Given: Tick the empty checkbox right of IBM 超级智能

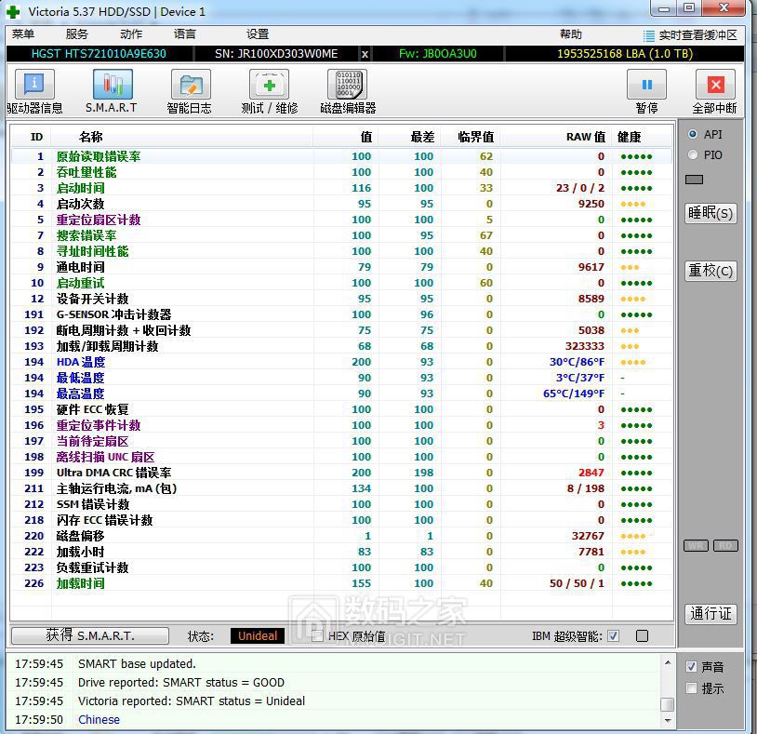Looking at the screenshot, I should click(642, 636).
